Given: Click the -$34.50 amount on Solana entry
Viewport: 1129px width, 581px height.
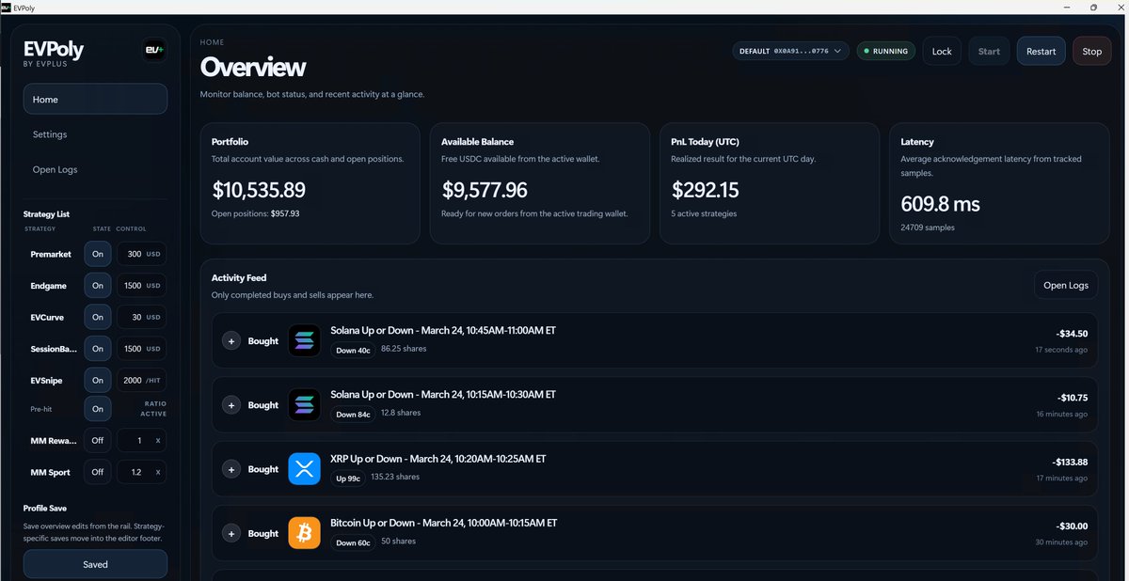Looking at the screenshot, I should tap(1072, 334).
